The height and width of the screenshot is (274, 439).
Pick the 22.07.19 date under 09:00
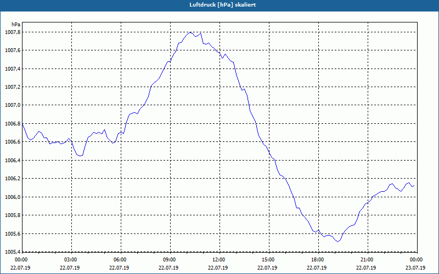(x=168, y=268)
